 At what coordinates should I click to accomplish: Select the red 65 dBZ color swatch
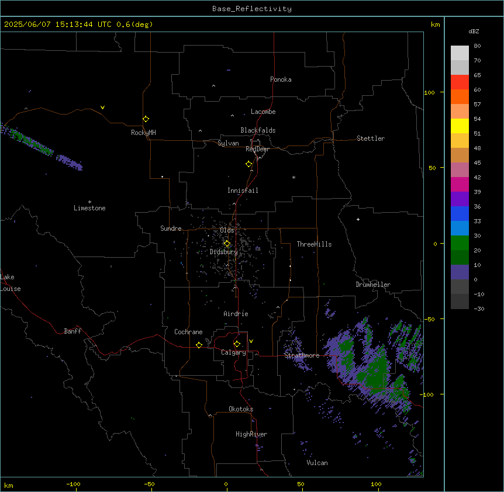click(460, 82)
